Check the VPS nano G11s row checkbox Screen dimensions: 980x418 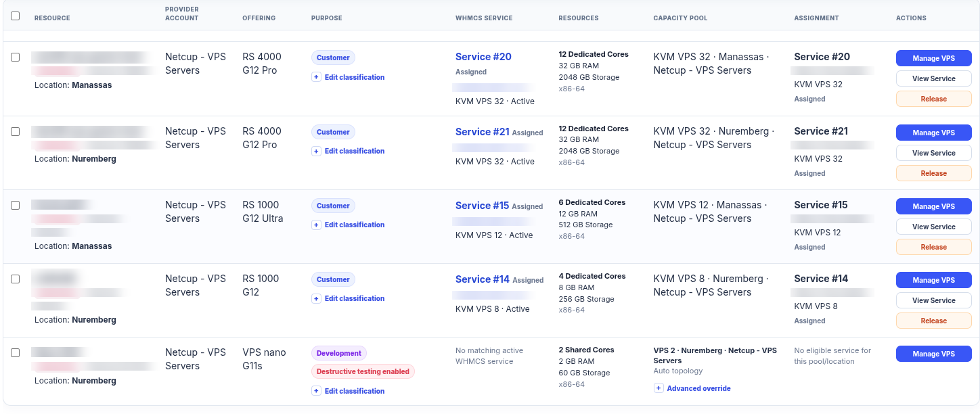point(16,353)
